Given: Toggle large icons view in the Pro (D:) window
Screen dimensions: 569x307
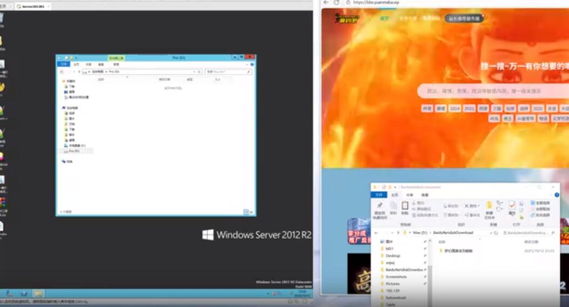Looking at the screenshot, I should (251, 212).
